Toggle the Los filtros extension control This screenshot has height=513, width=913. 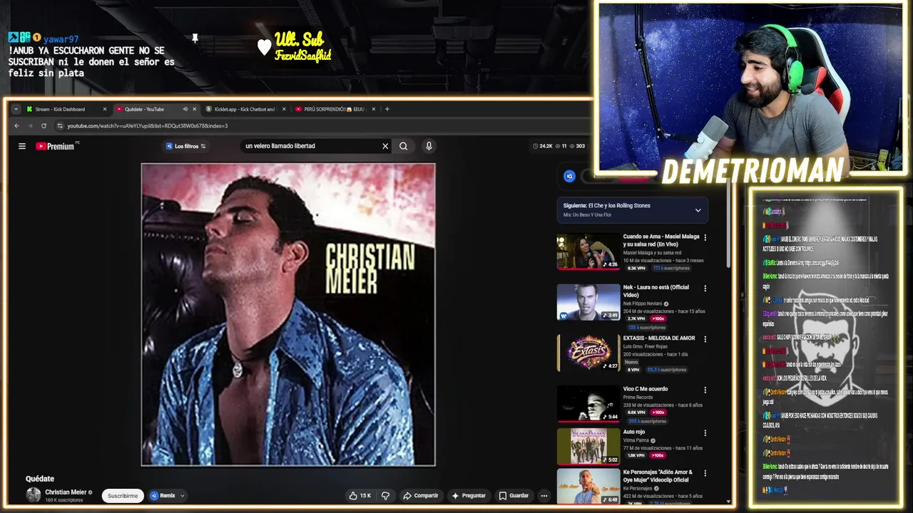(185, 146)
